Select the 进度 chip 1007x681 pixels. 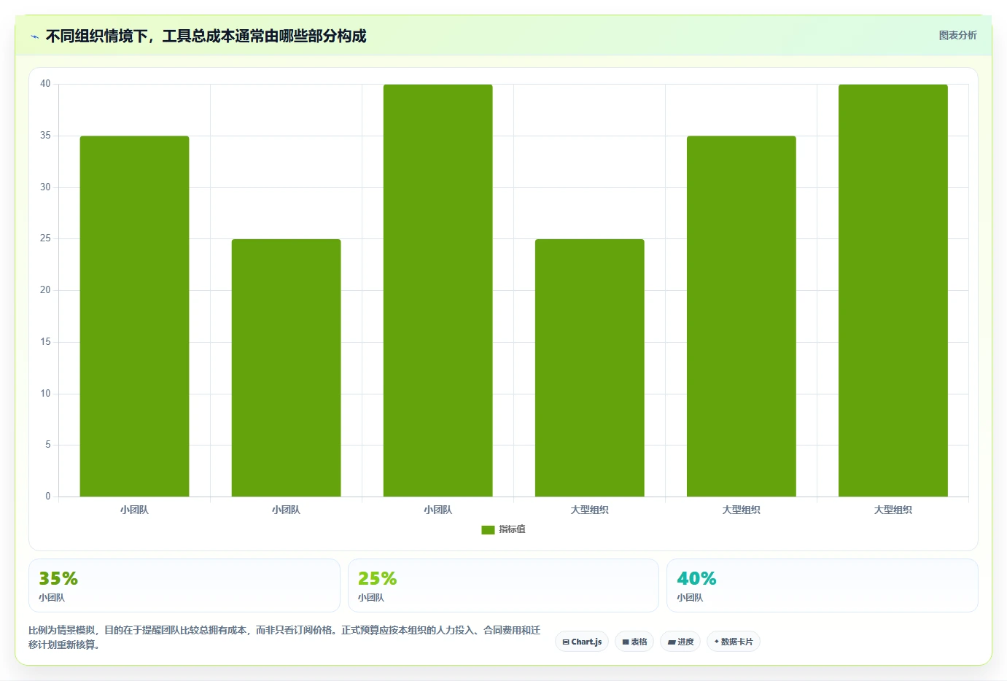681,642
